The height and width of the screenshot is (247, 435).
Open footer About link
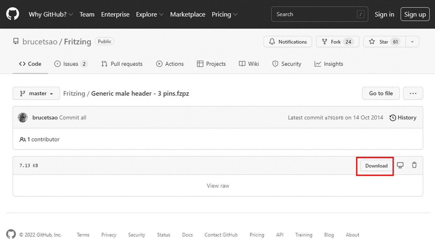[x=352, y=235]
